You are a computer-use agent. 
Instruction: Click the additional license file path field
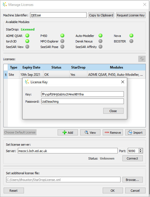pyautogui.click(x=63, y=180)
